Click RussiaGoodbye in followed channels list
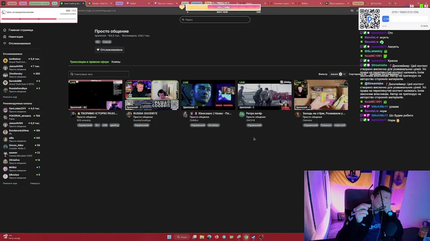 point(21,90)
